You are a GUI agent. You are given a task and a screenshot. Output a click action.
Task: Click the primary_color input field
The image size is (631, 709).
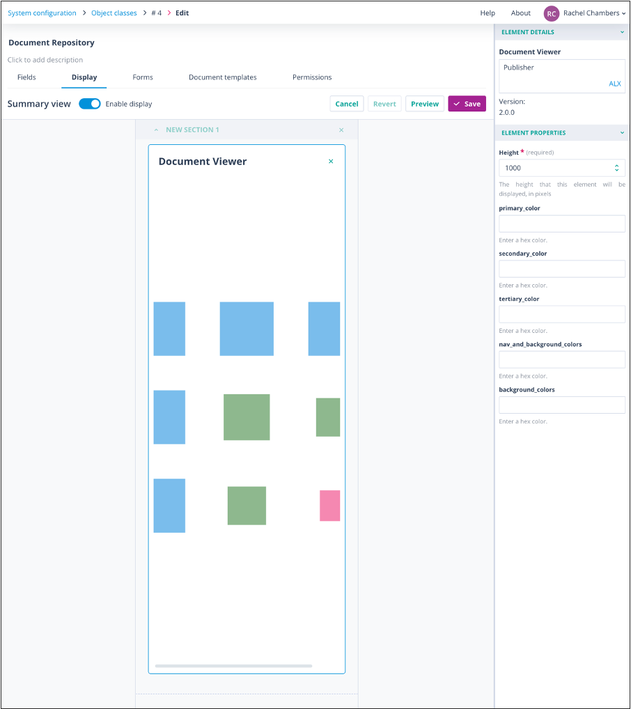[562, 224]
